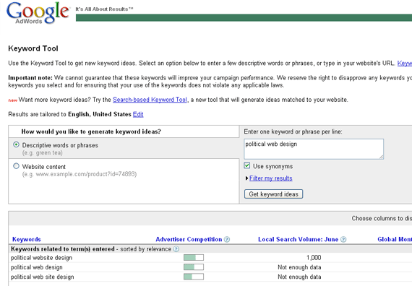Click competition bar for political web design
This screenshot has height=286, width=412.
(x=194, y=267)
